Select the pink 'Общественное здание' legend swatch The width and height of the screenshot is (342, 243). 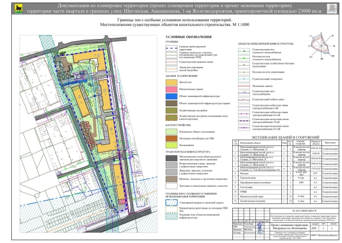(x=171, y=89)
